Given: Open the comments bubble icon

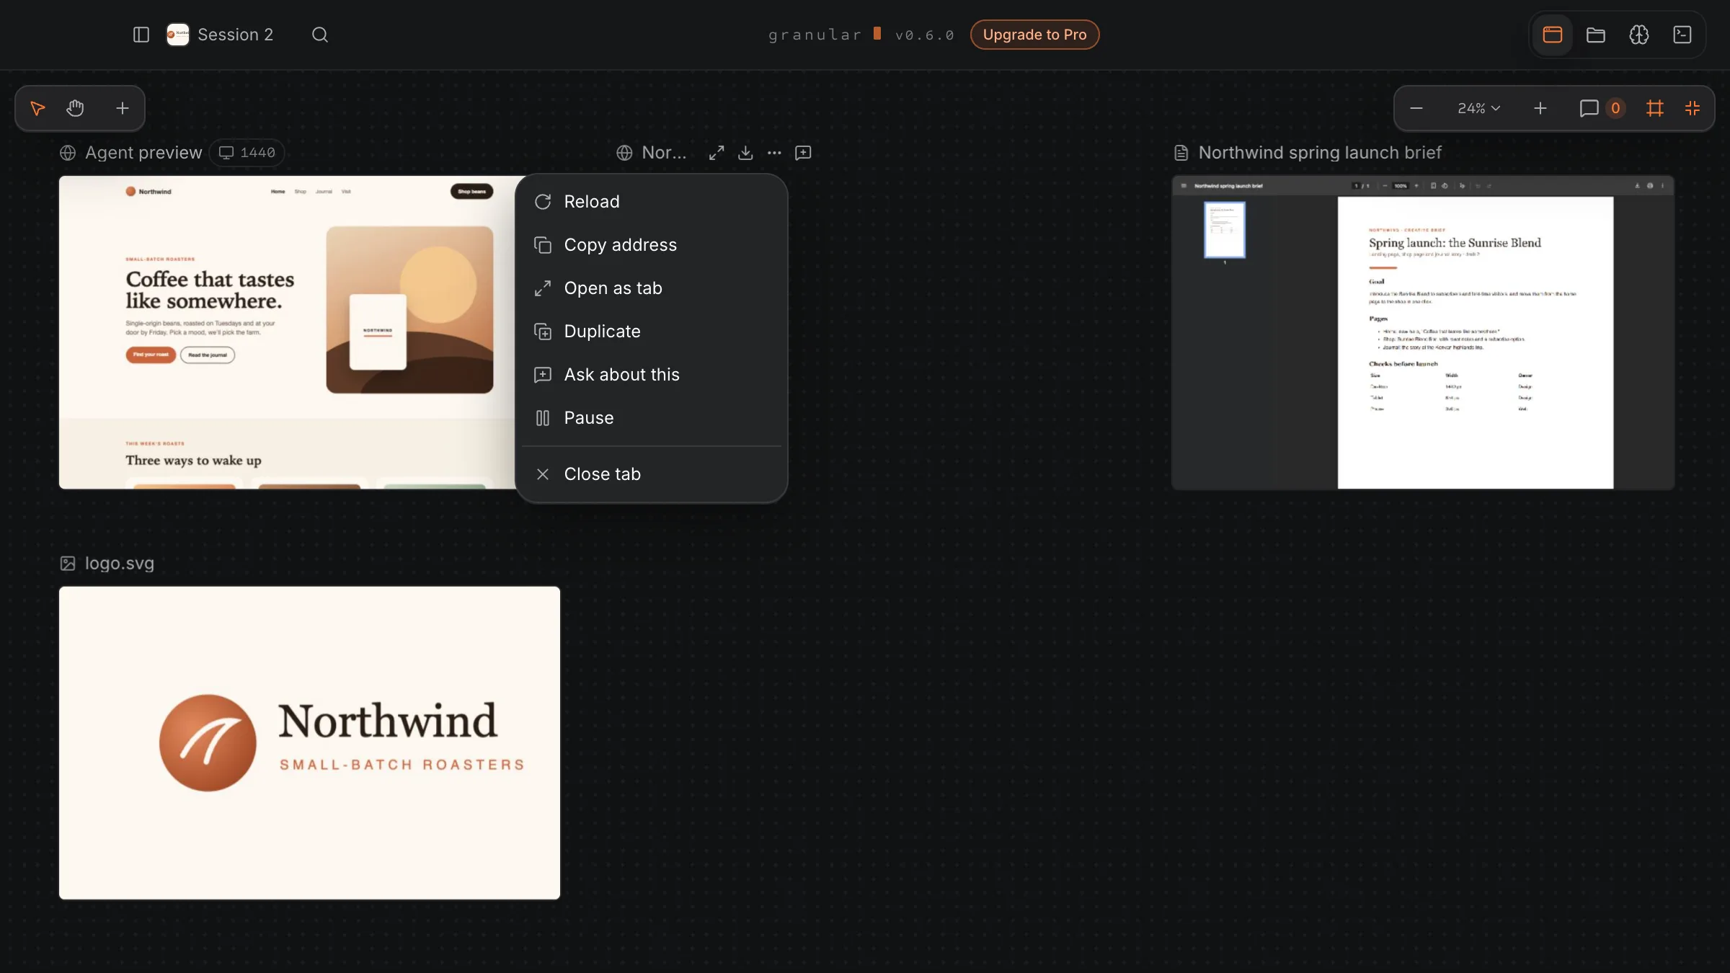Looking at the screenshot, I should [1589, 108].
